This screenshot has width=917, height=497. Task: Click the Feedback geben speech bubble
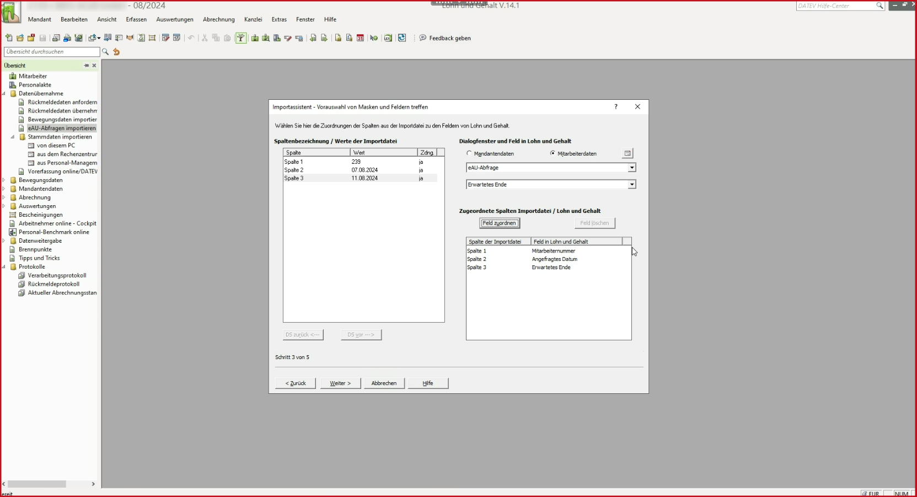(423, 38)
